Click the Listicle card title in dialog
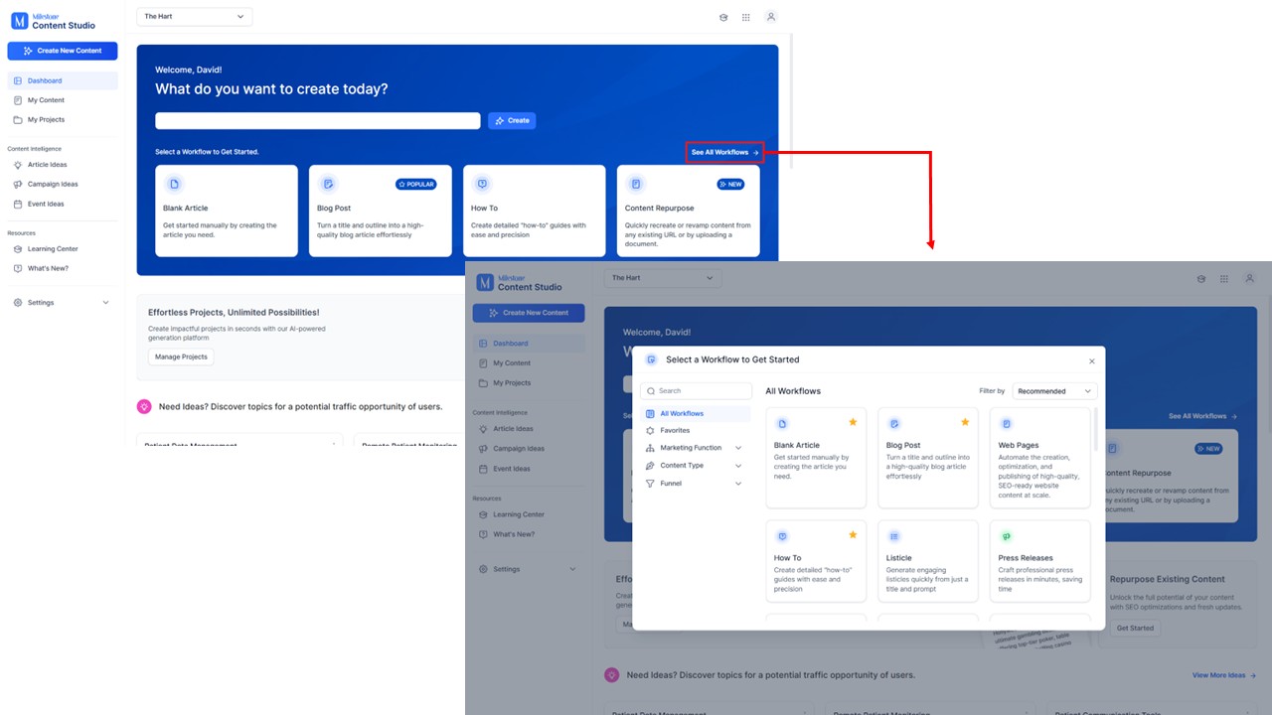Image resolution: width=1272 pixels, height=715 pixels. (x=899, y=558)
